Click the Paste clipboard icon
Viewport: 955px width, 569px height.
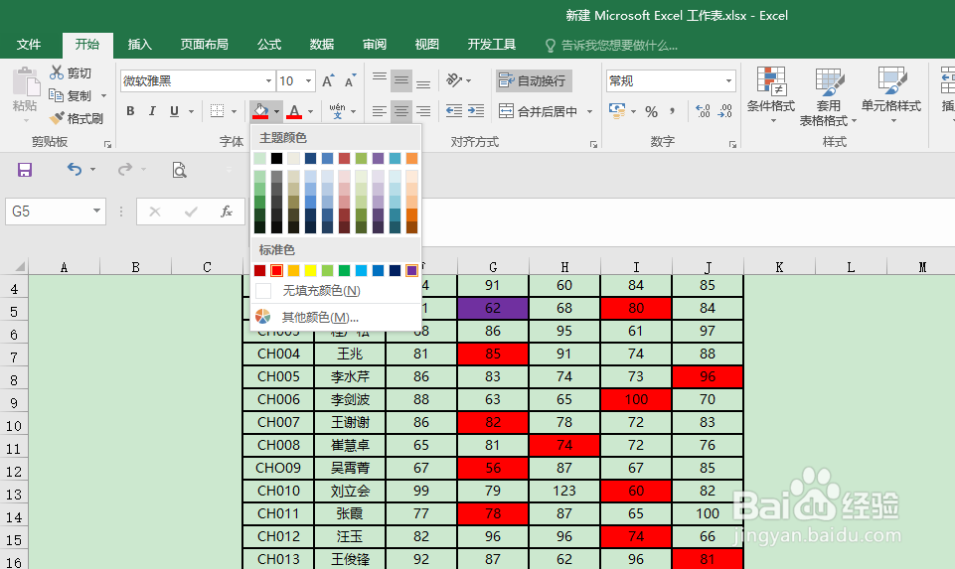[x=25, y=81]
